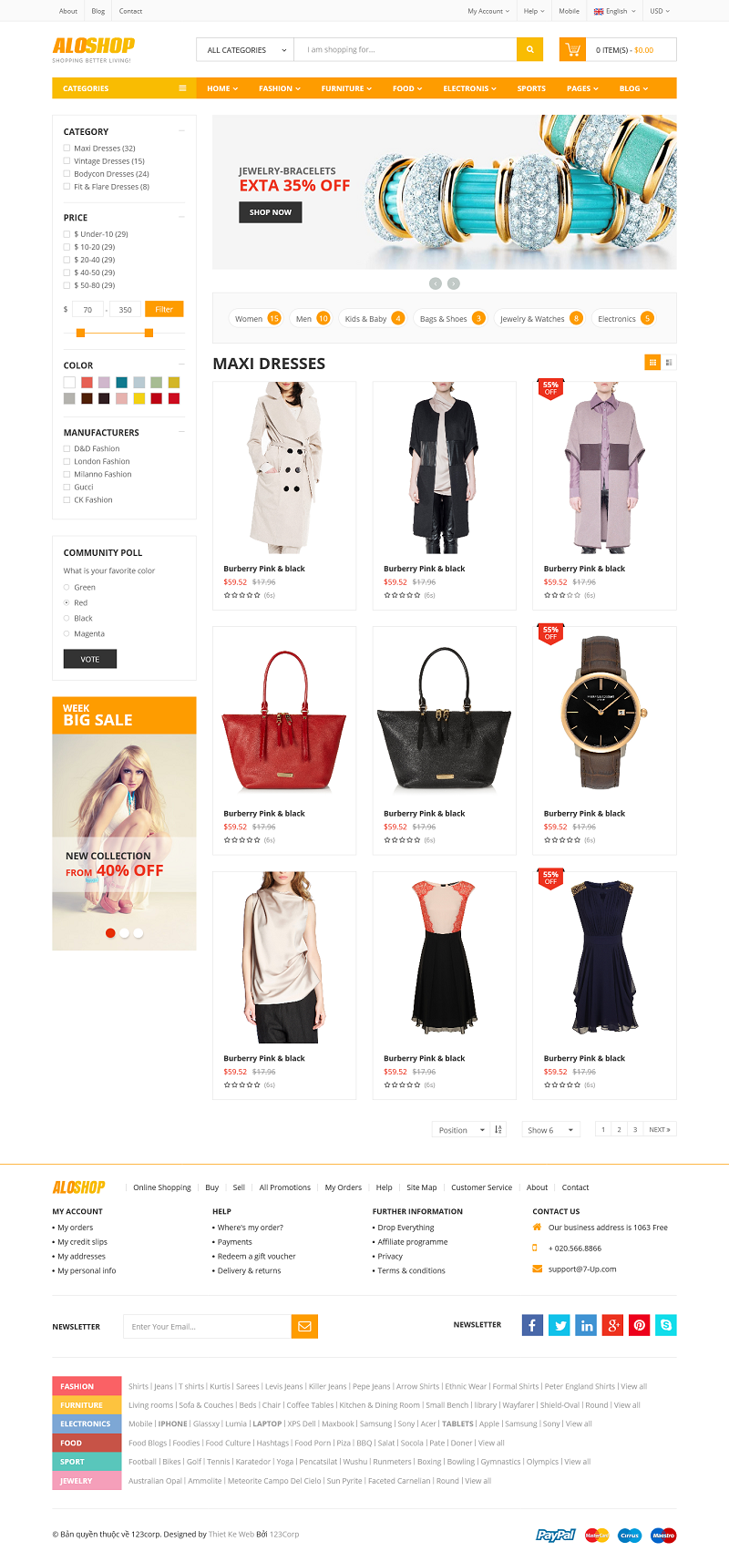The image size is (729, 1562).
Task: Open the Facebook social icon
Action: tap(533, 1325)
